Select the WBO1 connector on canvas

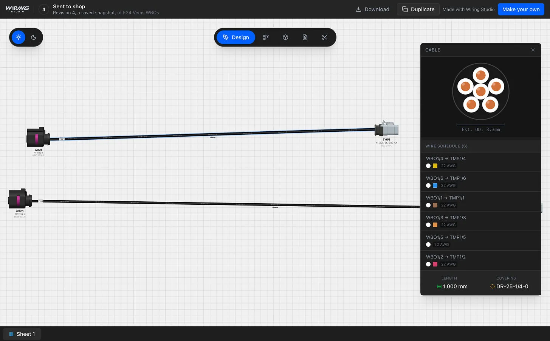pyautogui.click(x=38, y=137)
